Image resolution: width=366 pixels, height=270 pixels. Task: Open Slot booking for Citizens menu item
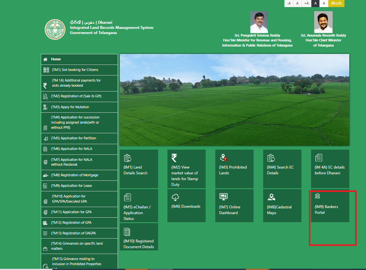click(x=75, y=70)
